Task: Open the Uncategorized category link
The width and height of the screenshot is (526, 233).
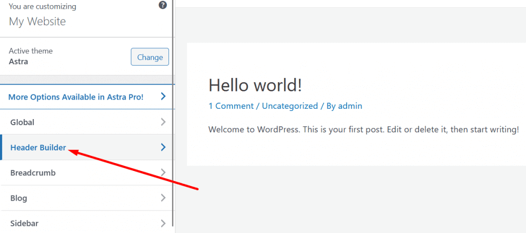Action: pos(290,106)
